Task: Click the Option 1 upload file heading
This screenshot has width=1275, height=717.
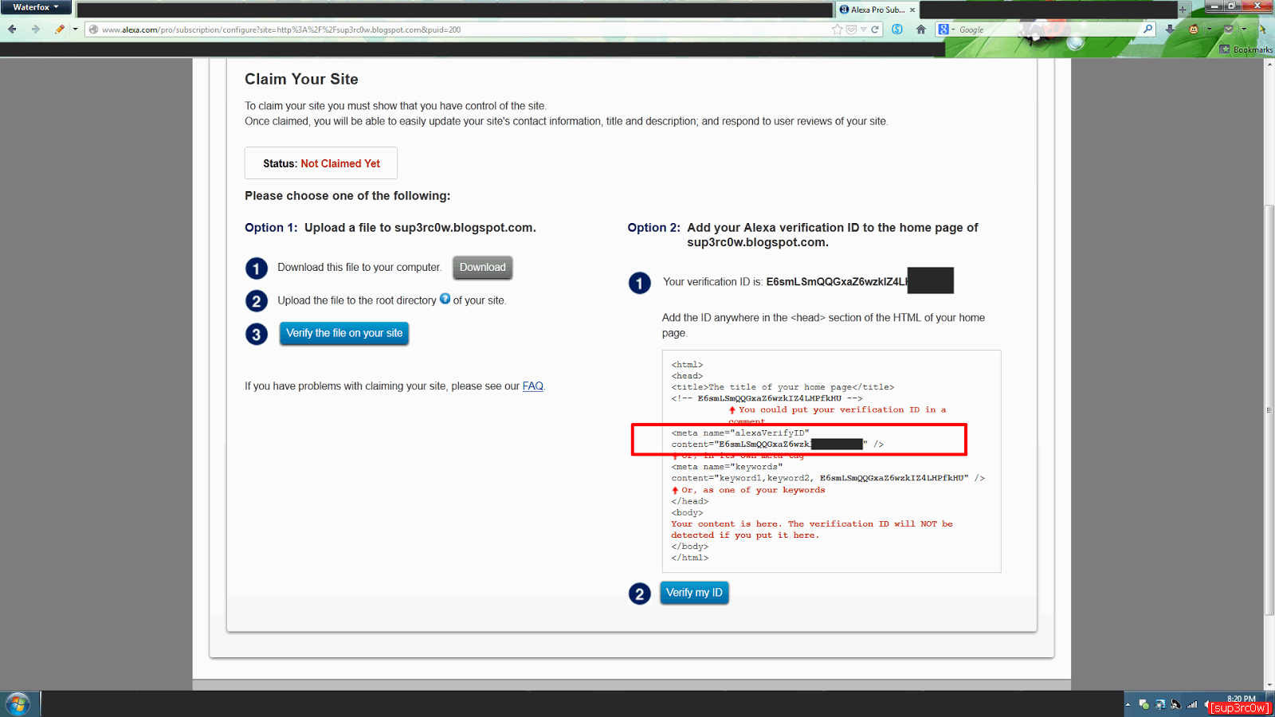Action: point(390,228)
